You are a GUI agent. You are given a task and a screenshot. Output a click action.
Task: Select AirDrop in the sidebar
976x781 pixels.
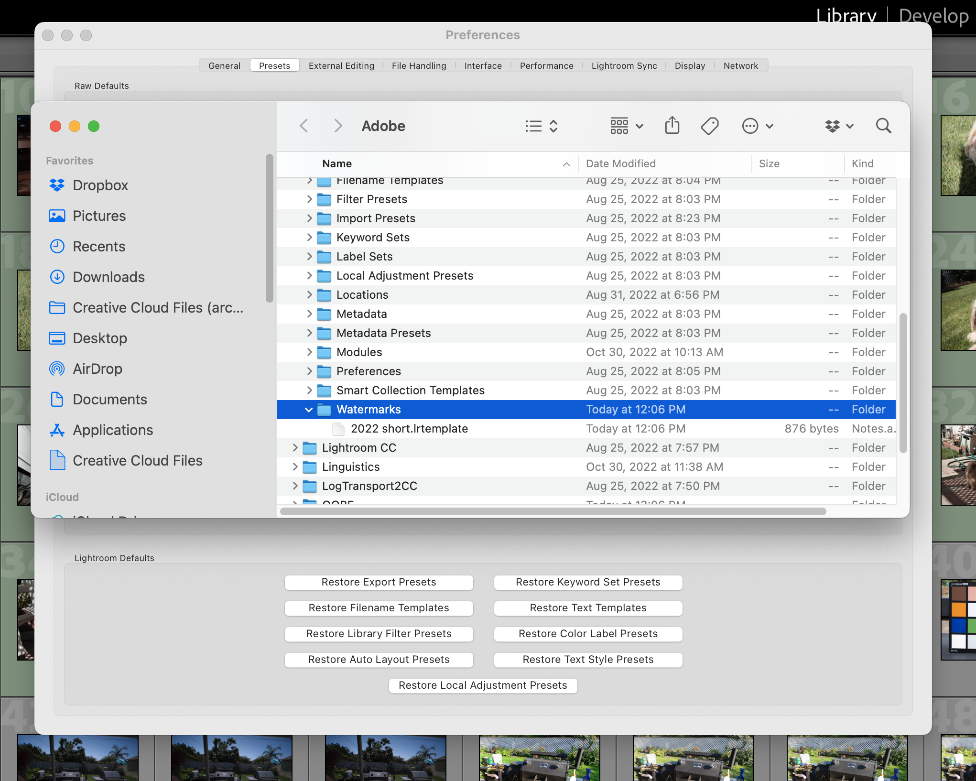point(97,369)
